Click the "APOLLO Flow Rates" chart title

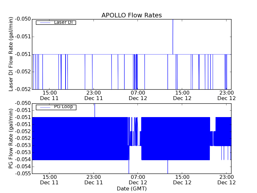click(131, 15)
